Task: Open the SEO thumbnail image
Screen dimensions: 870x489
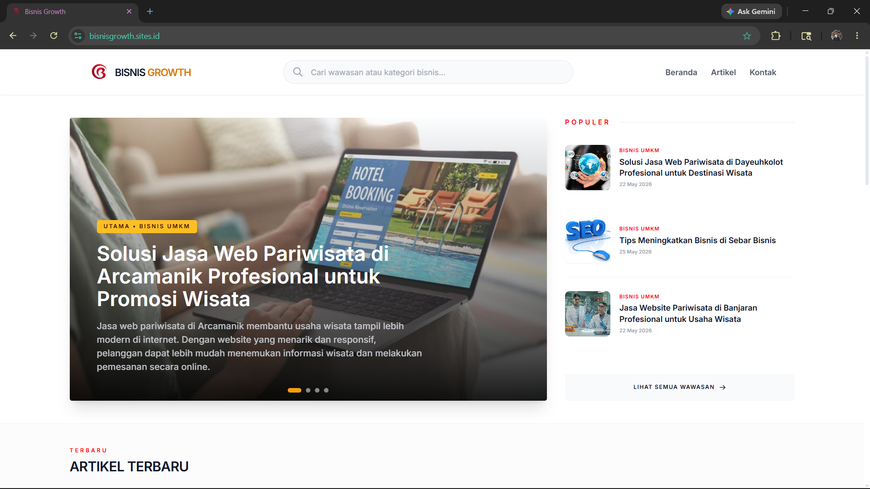Action: click(588, 240)
